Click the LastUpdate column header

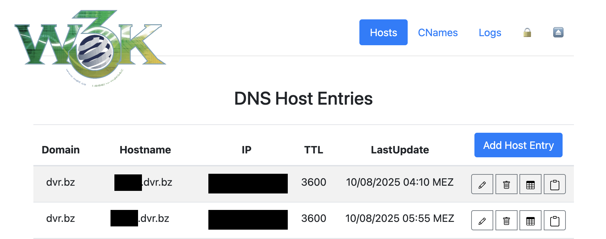coord(400,150)
